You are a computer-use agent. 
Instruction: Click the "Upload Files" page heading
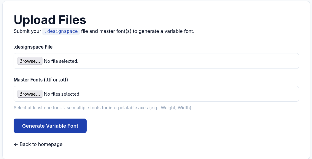click(x=50, y=20)
